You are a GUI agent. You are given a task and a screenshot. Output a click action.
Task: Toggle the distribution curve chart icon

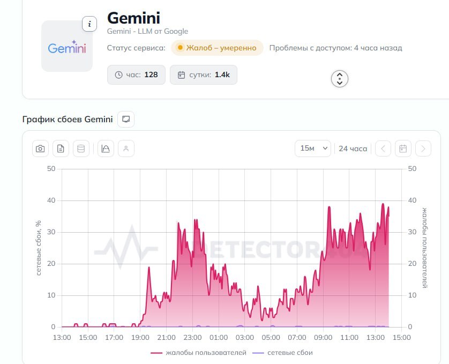tap(106, 148)
